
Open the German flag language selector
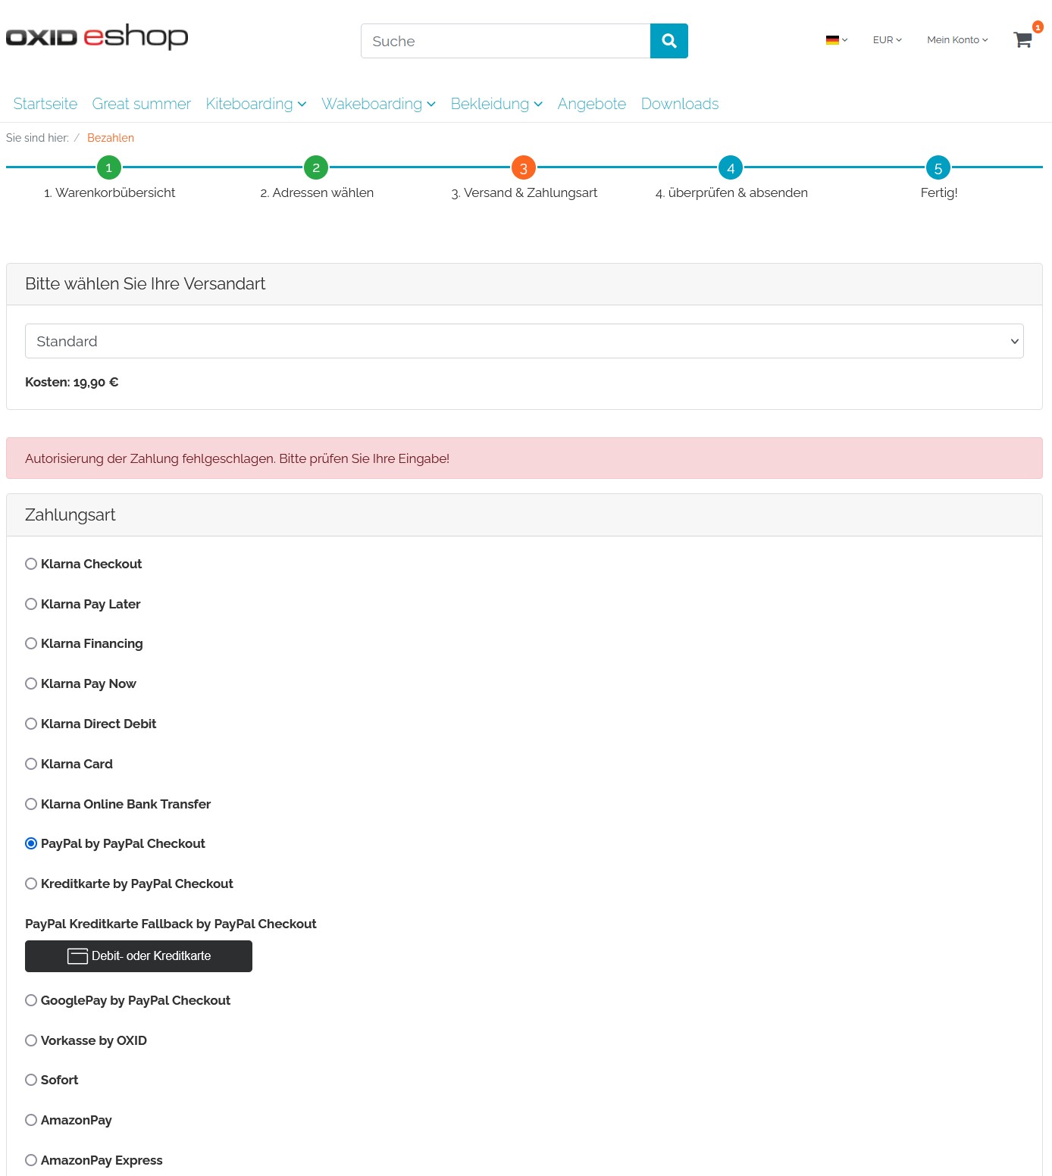tap(836, 40)
